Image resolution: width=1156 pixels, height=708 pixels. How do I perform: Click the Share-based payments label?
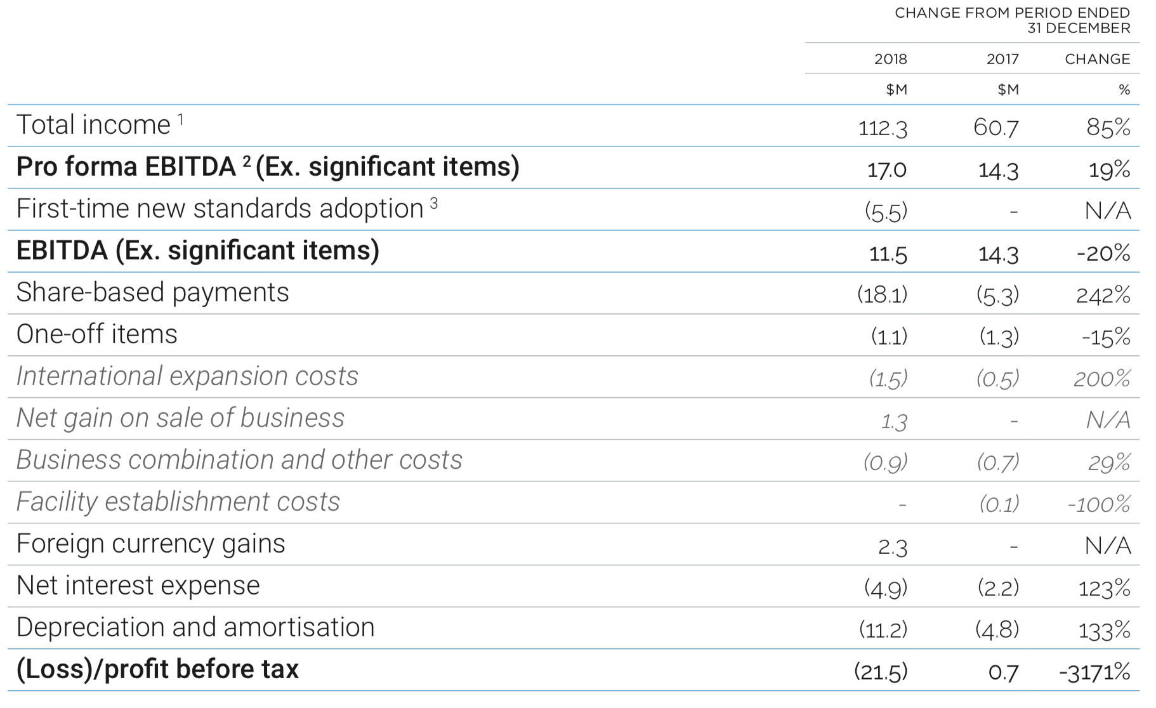[x=152, y=292]
